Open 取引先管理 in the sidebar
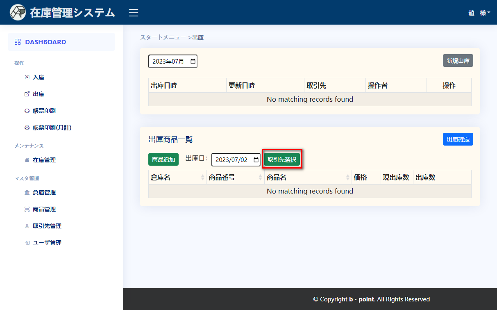 (x=47, y=226)
